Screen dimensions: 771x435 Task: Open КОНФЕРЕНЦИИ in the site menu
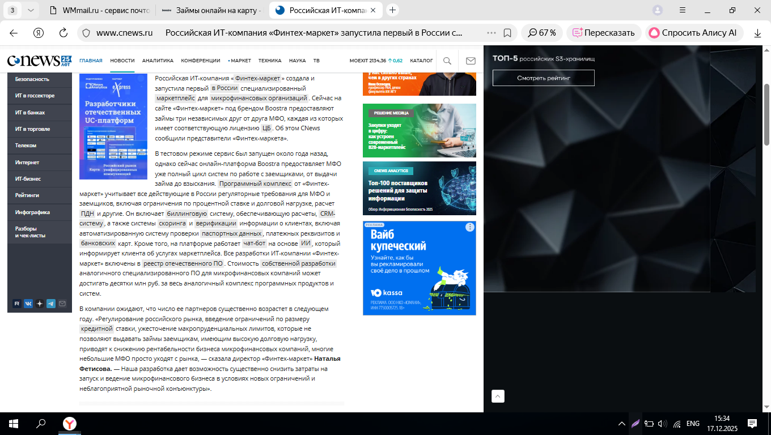pyautogui.click(x=201, y=61)
